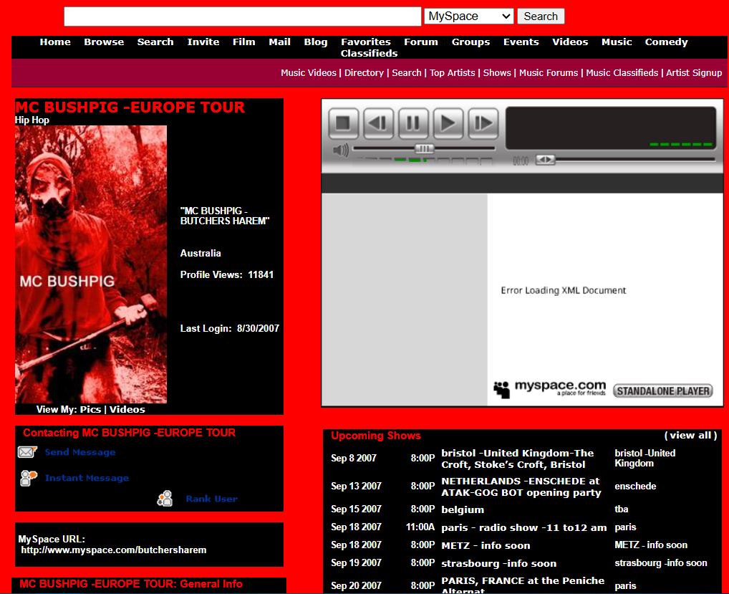Click the Send Message envelope icon
This screenshot has height=594, width=729.
[27, 452]
